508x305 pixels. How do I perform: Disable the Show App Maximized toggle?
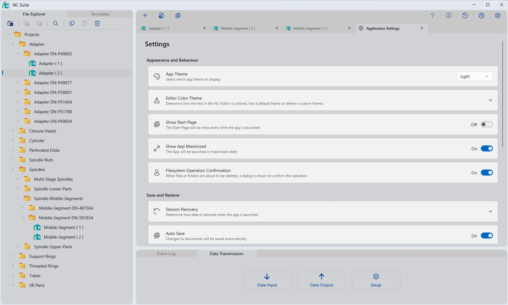pyautogui.click(x=487, y=149)
